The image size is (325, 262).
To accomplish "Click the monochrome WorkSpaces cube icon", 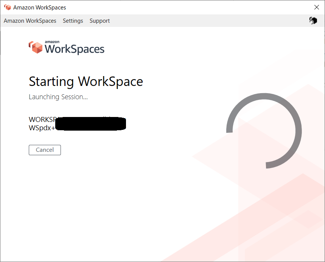I will pos(313,20).
